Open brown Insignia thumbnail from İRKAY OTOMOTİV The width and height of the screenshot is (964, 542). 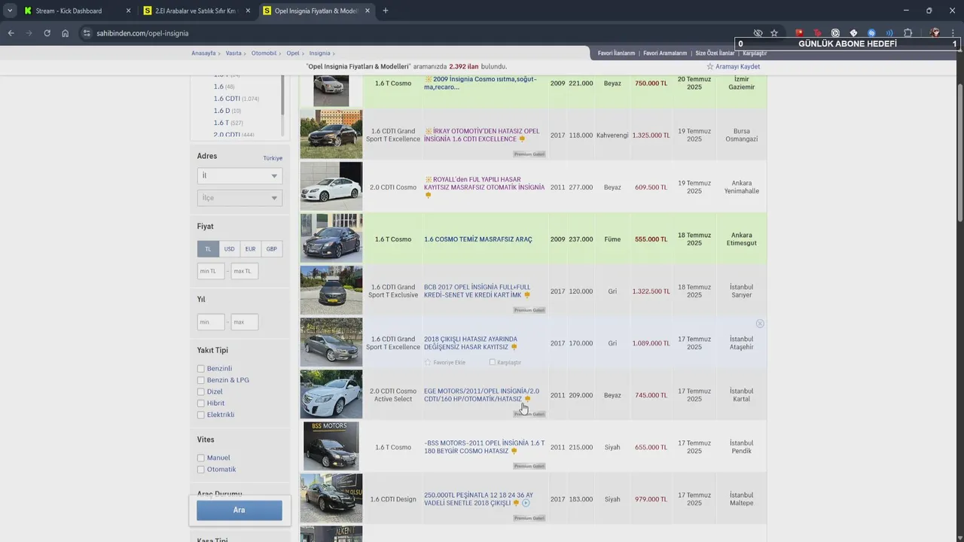pyautogui.click(x=331, y=134)
